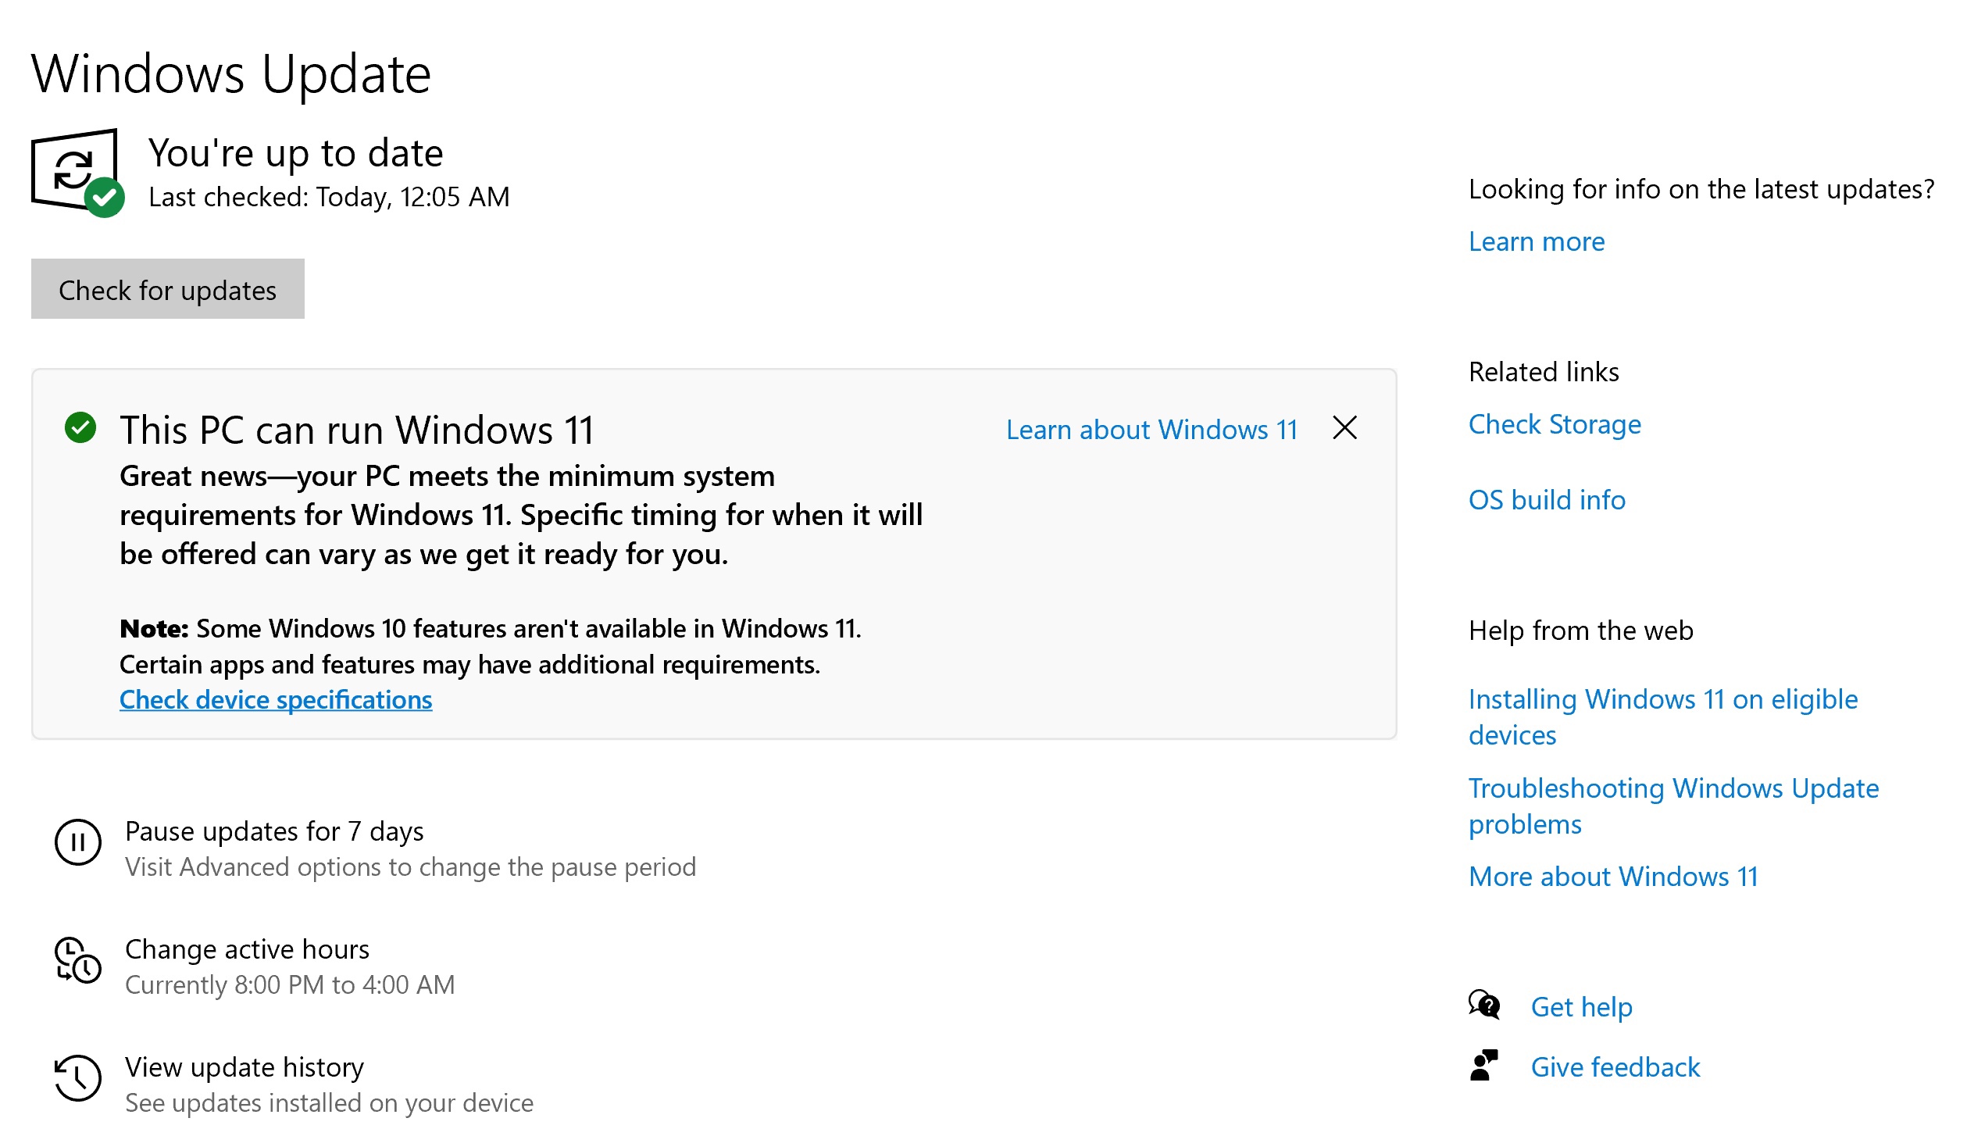Open Troubleshooting Windows Update problems link

tap(1672, 788)
